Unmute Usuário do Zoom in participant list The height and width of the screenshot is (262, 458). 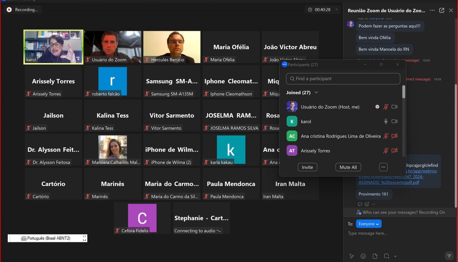pos(386,107)
